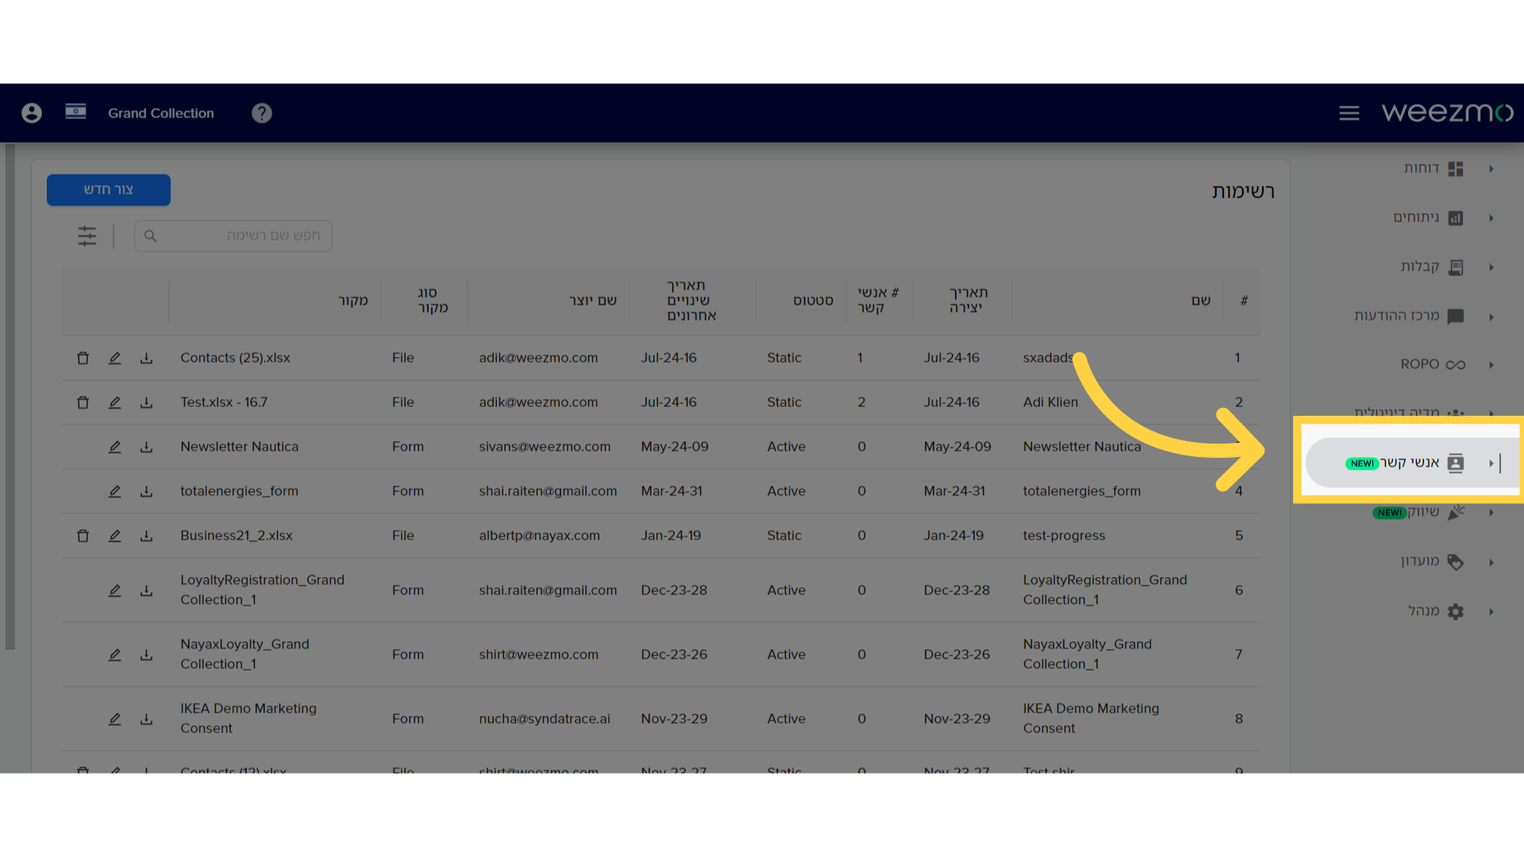Screen dimensions: 1524x857
Task: Open the user account profile icon
Action: pyautogui.click(x=32, y=113)
